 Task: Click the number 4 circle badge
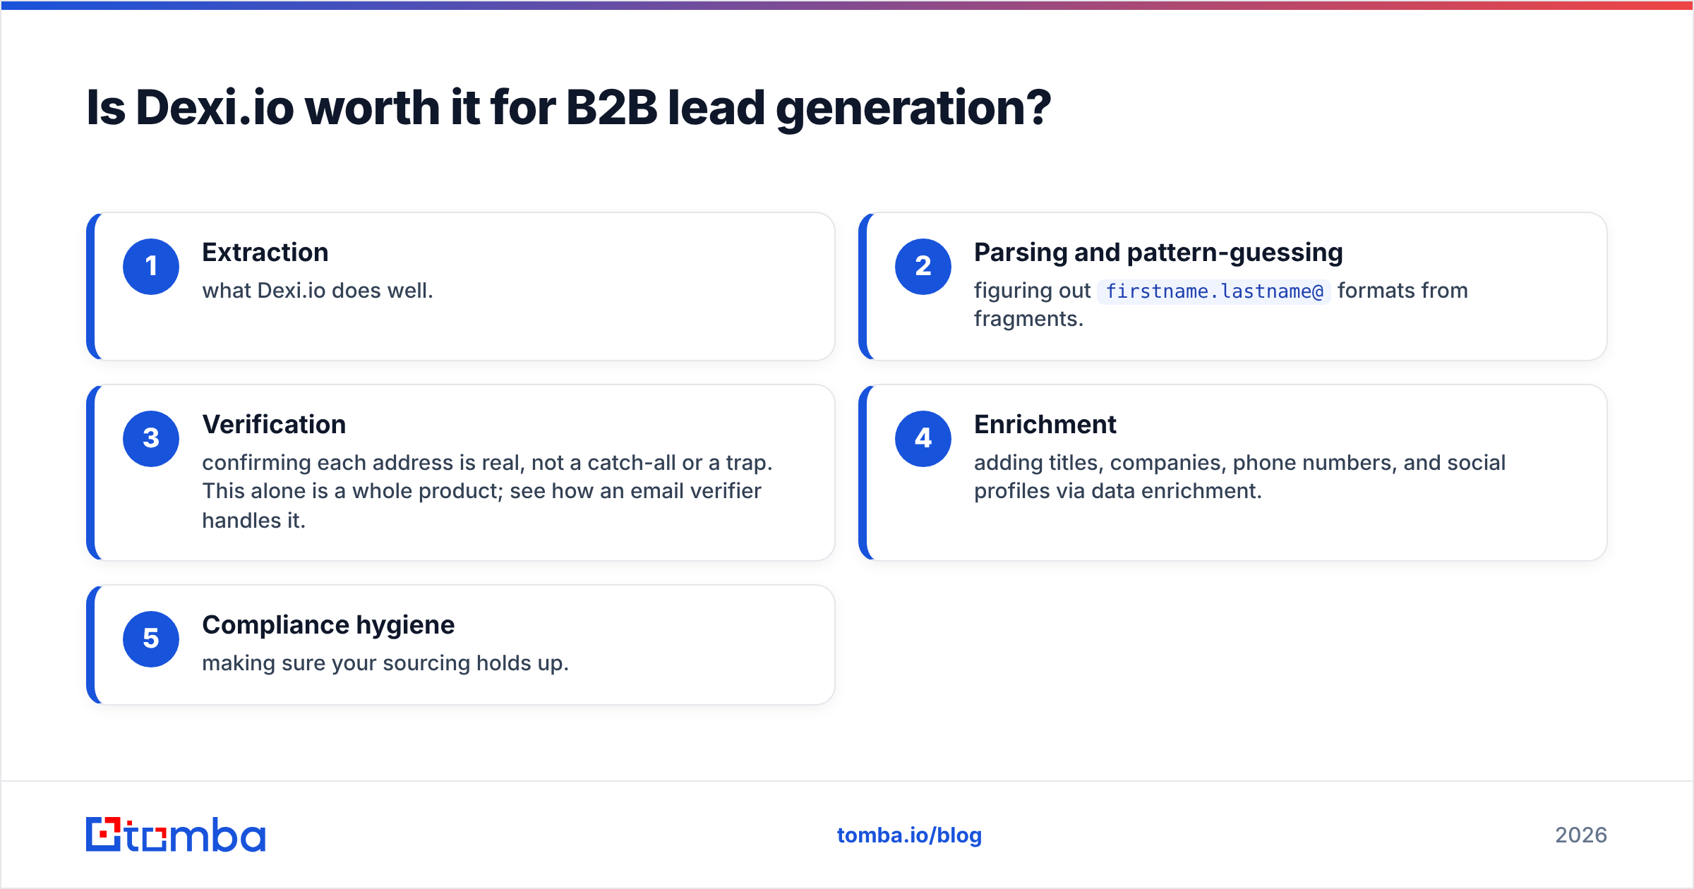(923, 439)
